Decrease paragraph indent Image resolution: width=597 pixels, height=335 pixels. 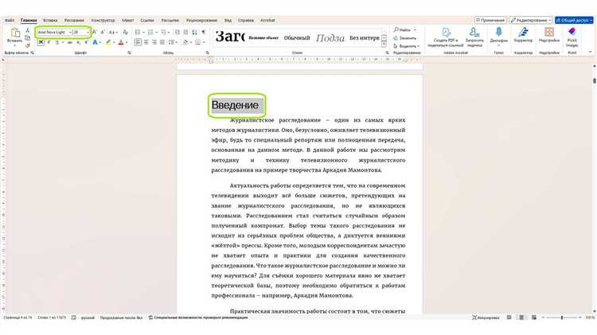pos(178,32)
